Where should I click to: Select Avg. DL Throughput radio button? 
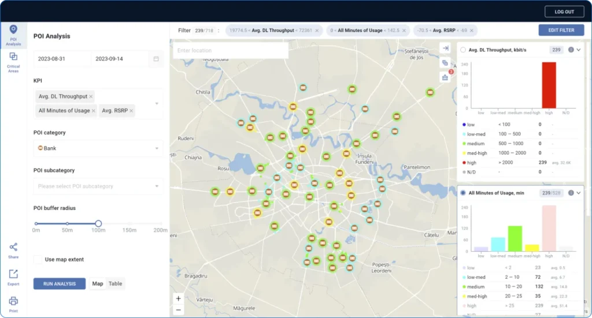(x=463, y=50)
